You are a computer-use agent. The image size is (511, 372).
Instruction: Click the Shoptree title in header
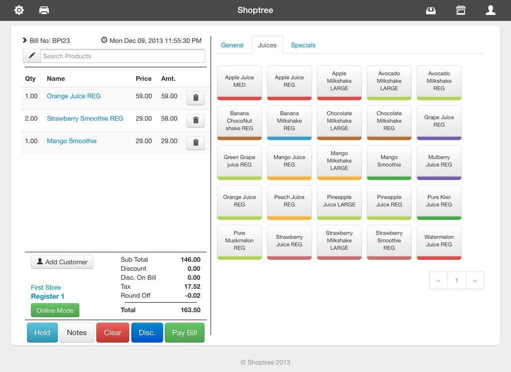coord(255,10)
